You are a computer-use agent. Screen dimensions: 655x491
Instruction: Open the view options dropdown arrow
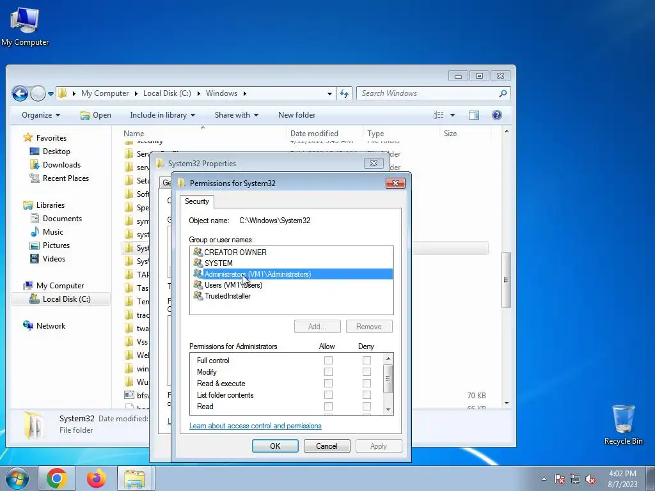[x=452, y=115]
